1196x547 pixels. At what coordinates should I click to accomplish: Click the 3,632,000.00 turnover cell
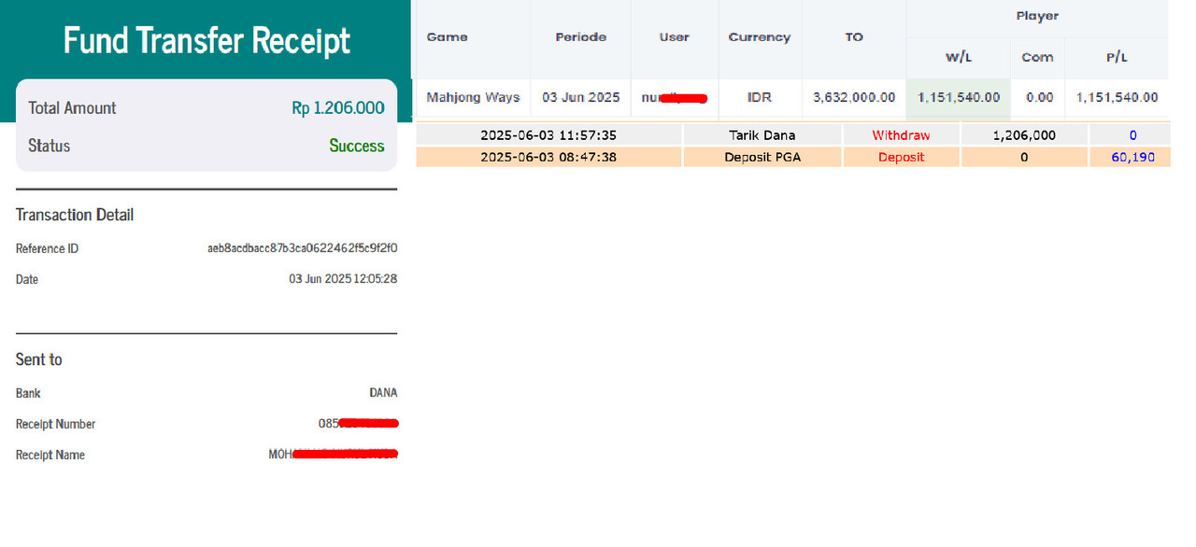click(854, 97)
